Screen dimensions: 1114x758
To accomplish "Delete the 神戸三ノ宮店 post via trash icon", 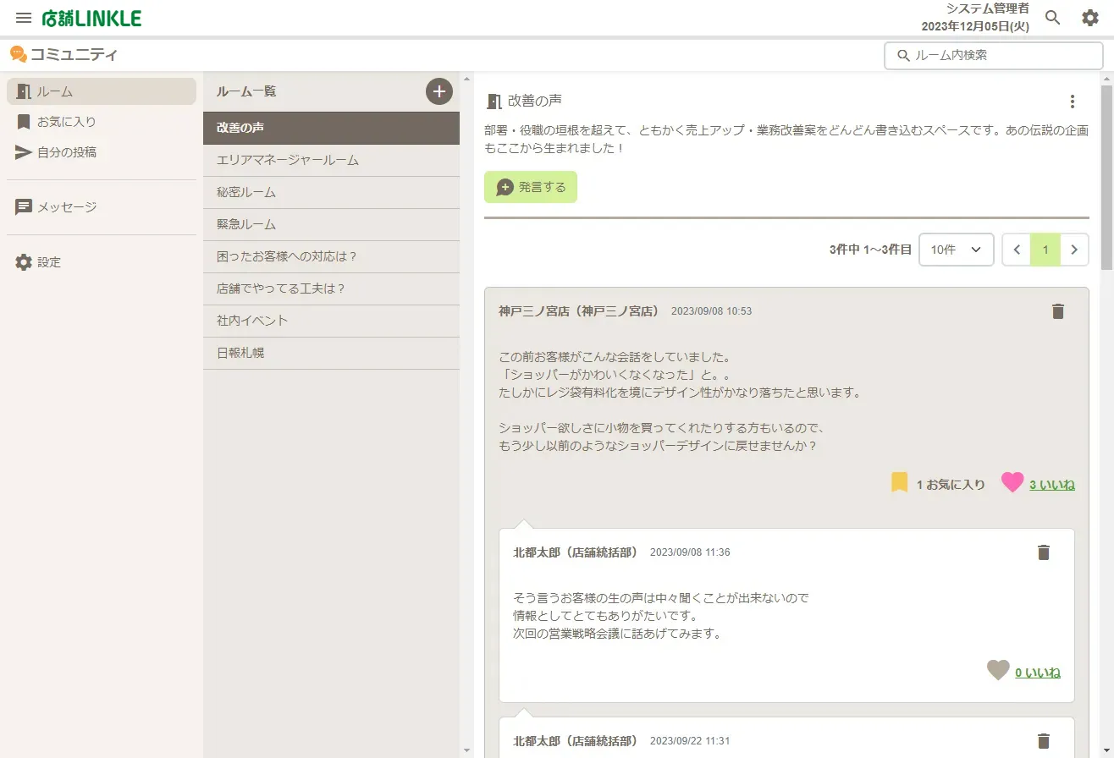I will (1057, 311).
